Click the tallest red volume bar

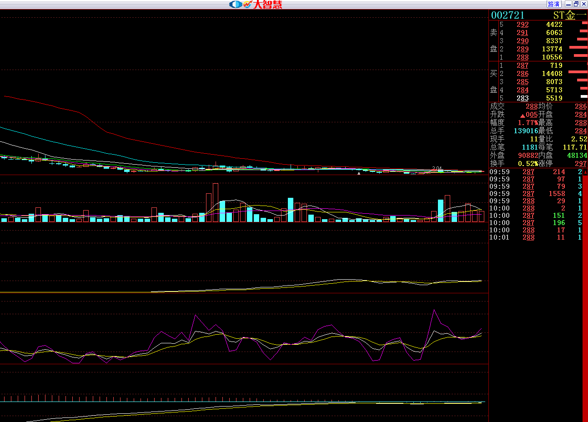coord(215,202)
